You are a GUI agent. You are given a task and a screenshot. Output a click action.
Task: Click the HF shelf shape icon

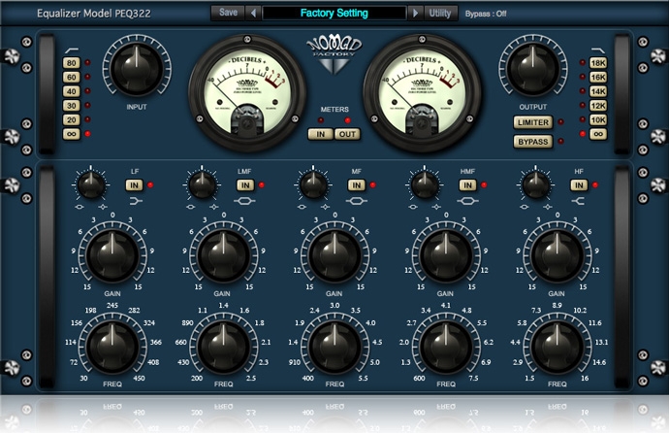579,200
